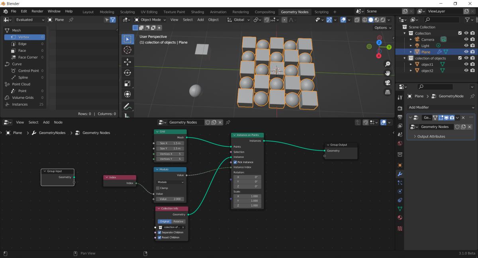The image size is (478, 258).
Task: Open the Render menu
Action: pyautogui.click(x=37, y=12)
